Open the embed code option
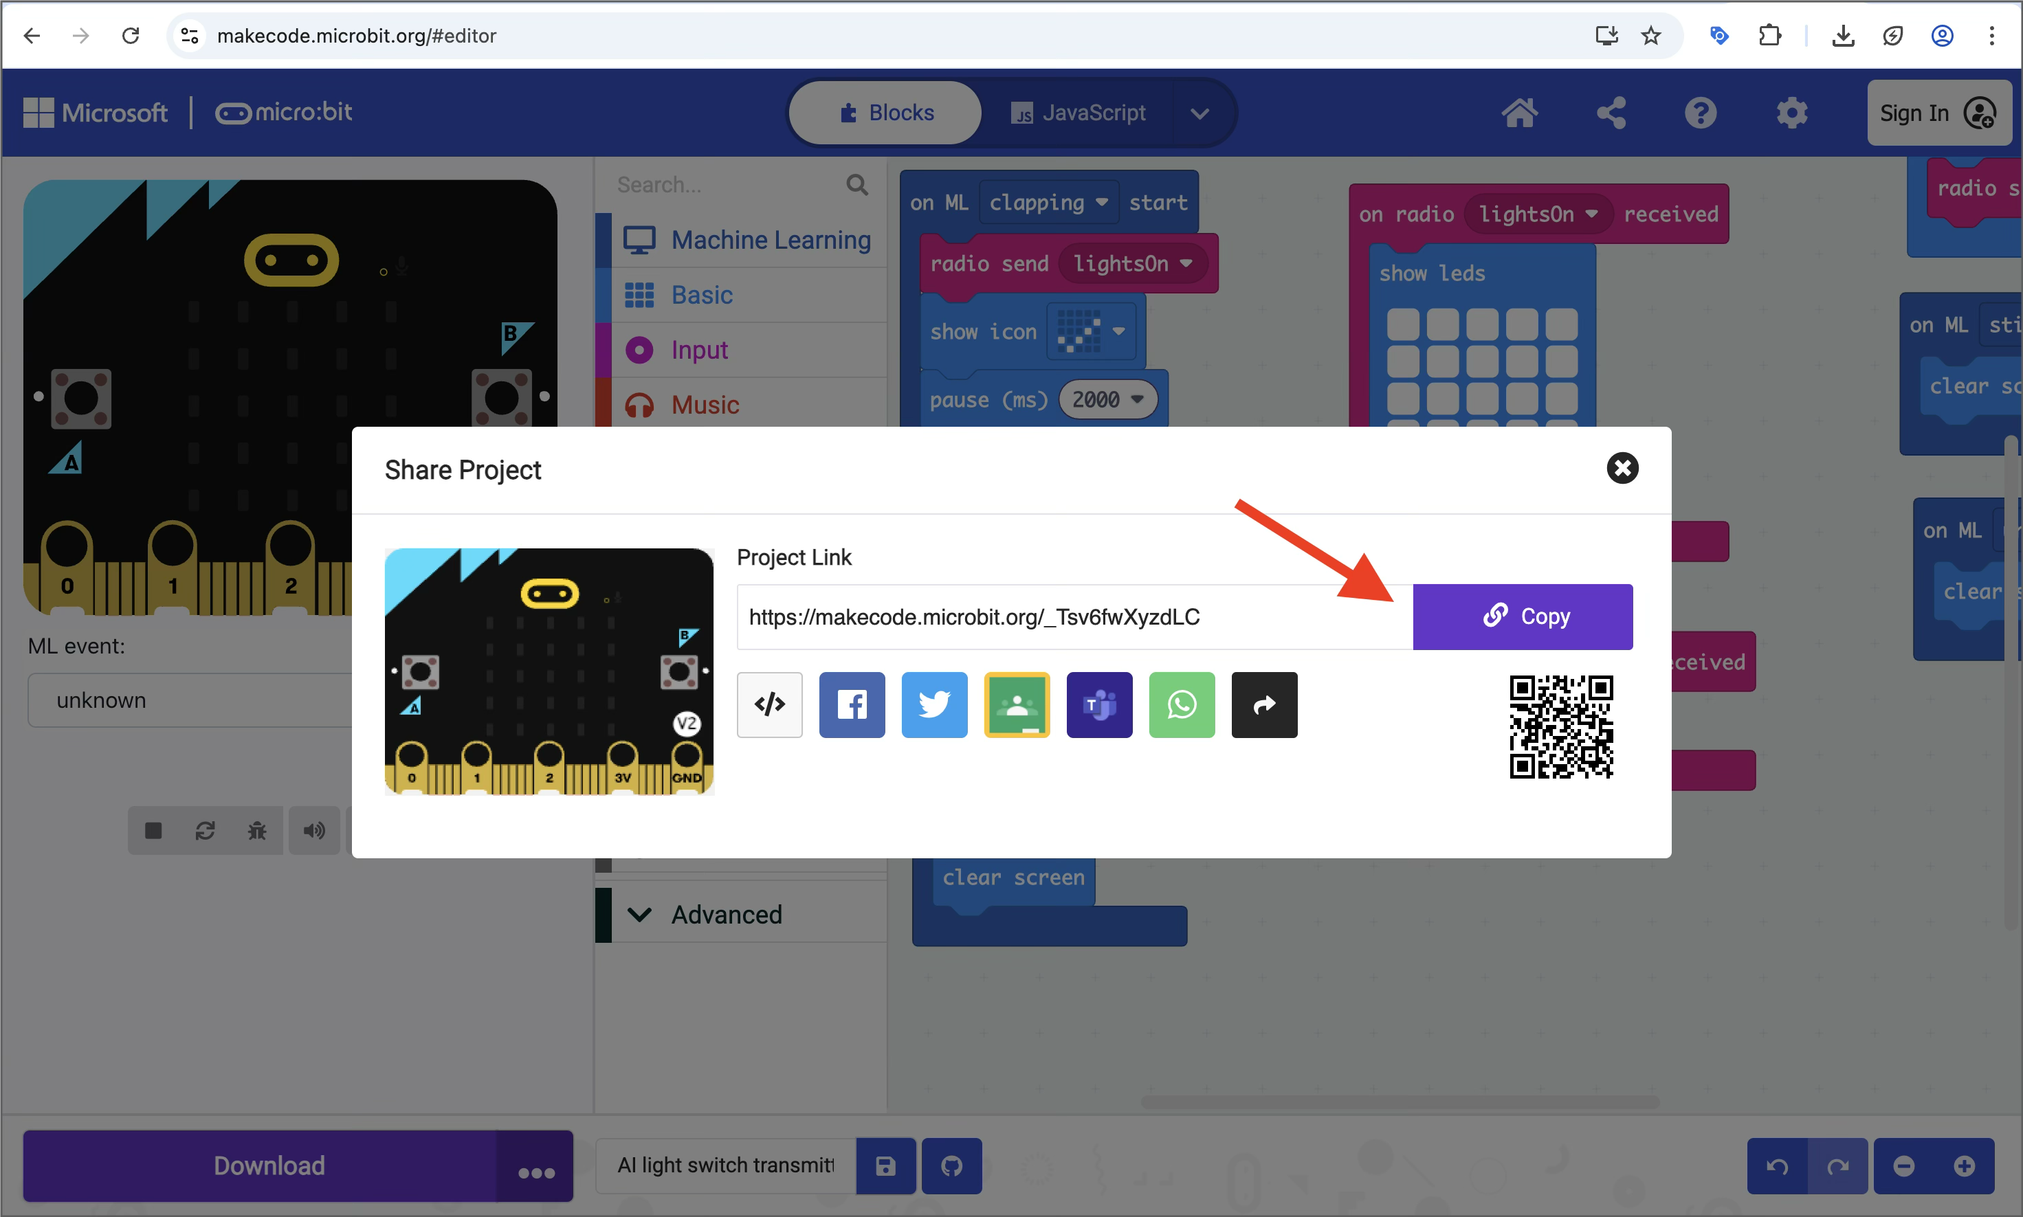The width and height of the screenshot is (2023, 1217). click(x=769, y=704)
